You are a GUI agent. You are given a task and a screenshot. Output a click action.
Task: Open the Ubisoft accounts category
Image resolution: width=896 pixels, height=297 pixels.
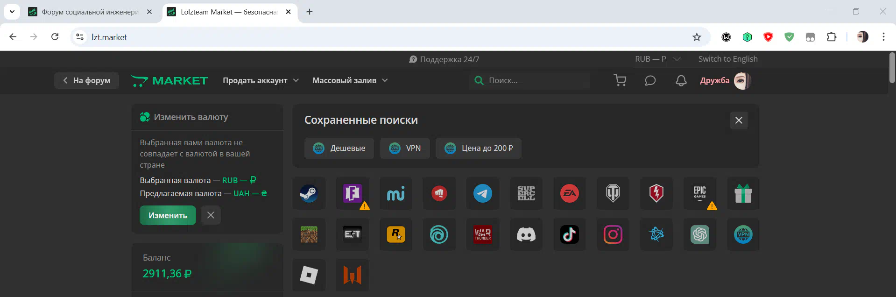(439, 234)
